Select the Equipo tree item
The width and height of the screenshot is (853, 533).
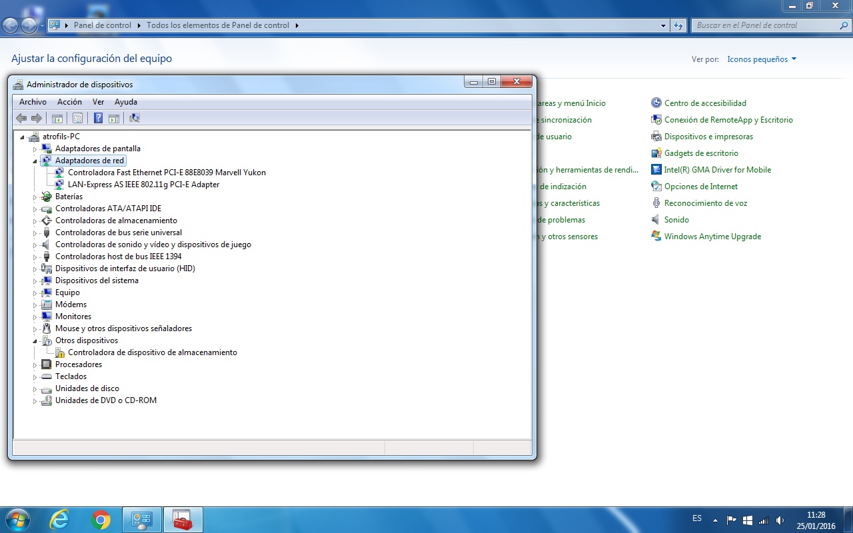(67, 292)
